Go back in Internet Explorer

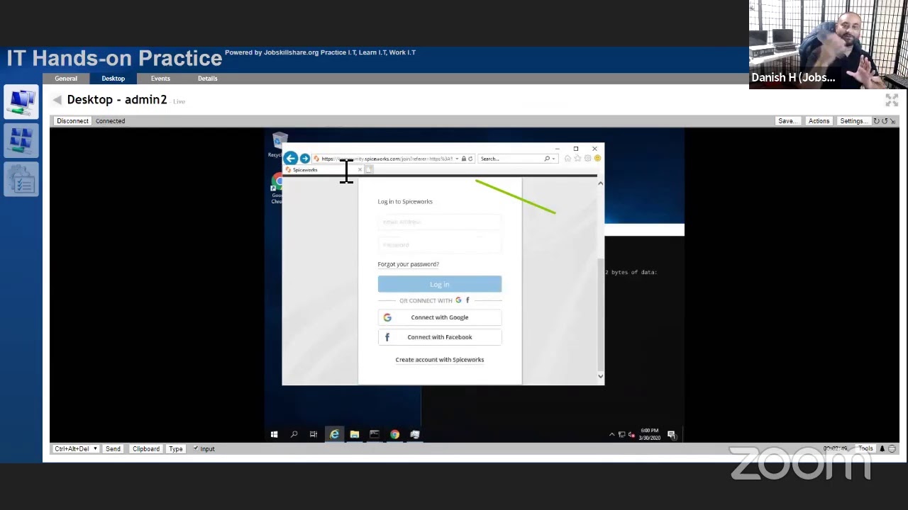[291, 159]
